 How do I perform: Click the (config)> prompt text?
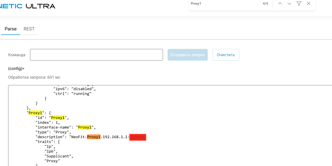16,69
